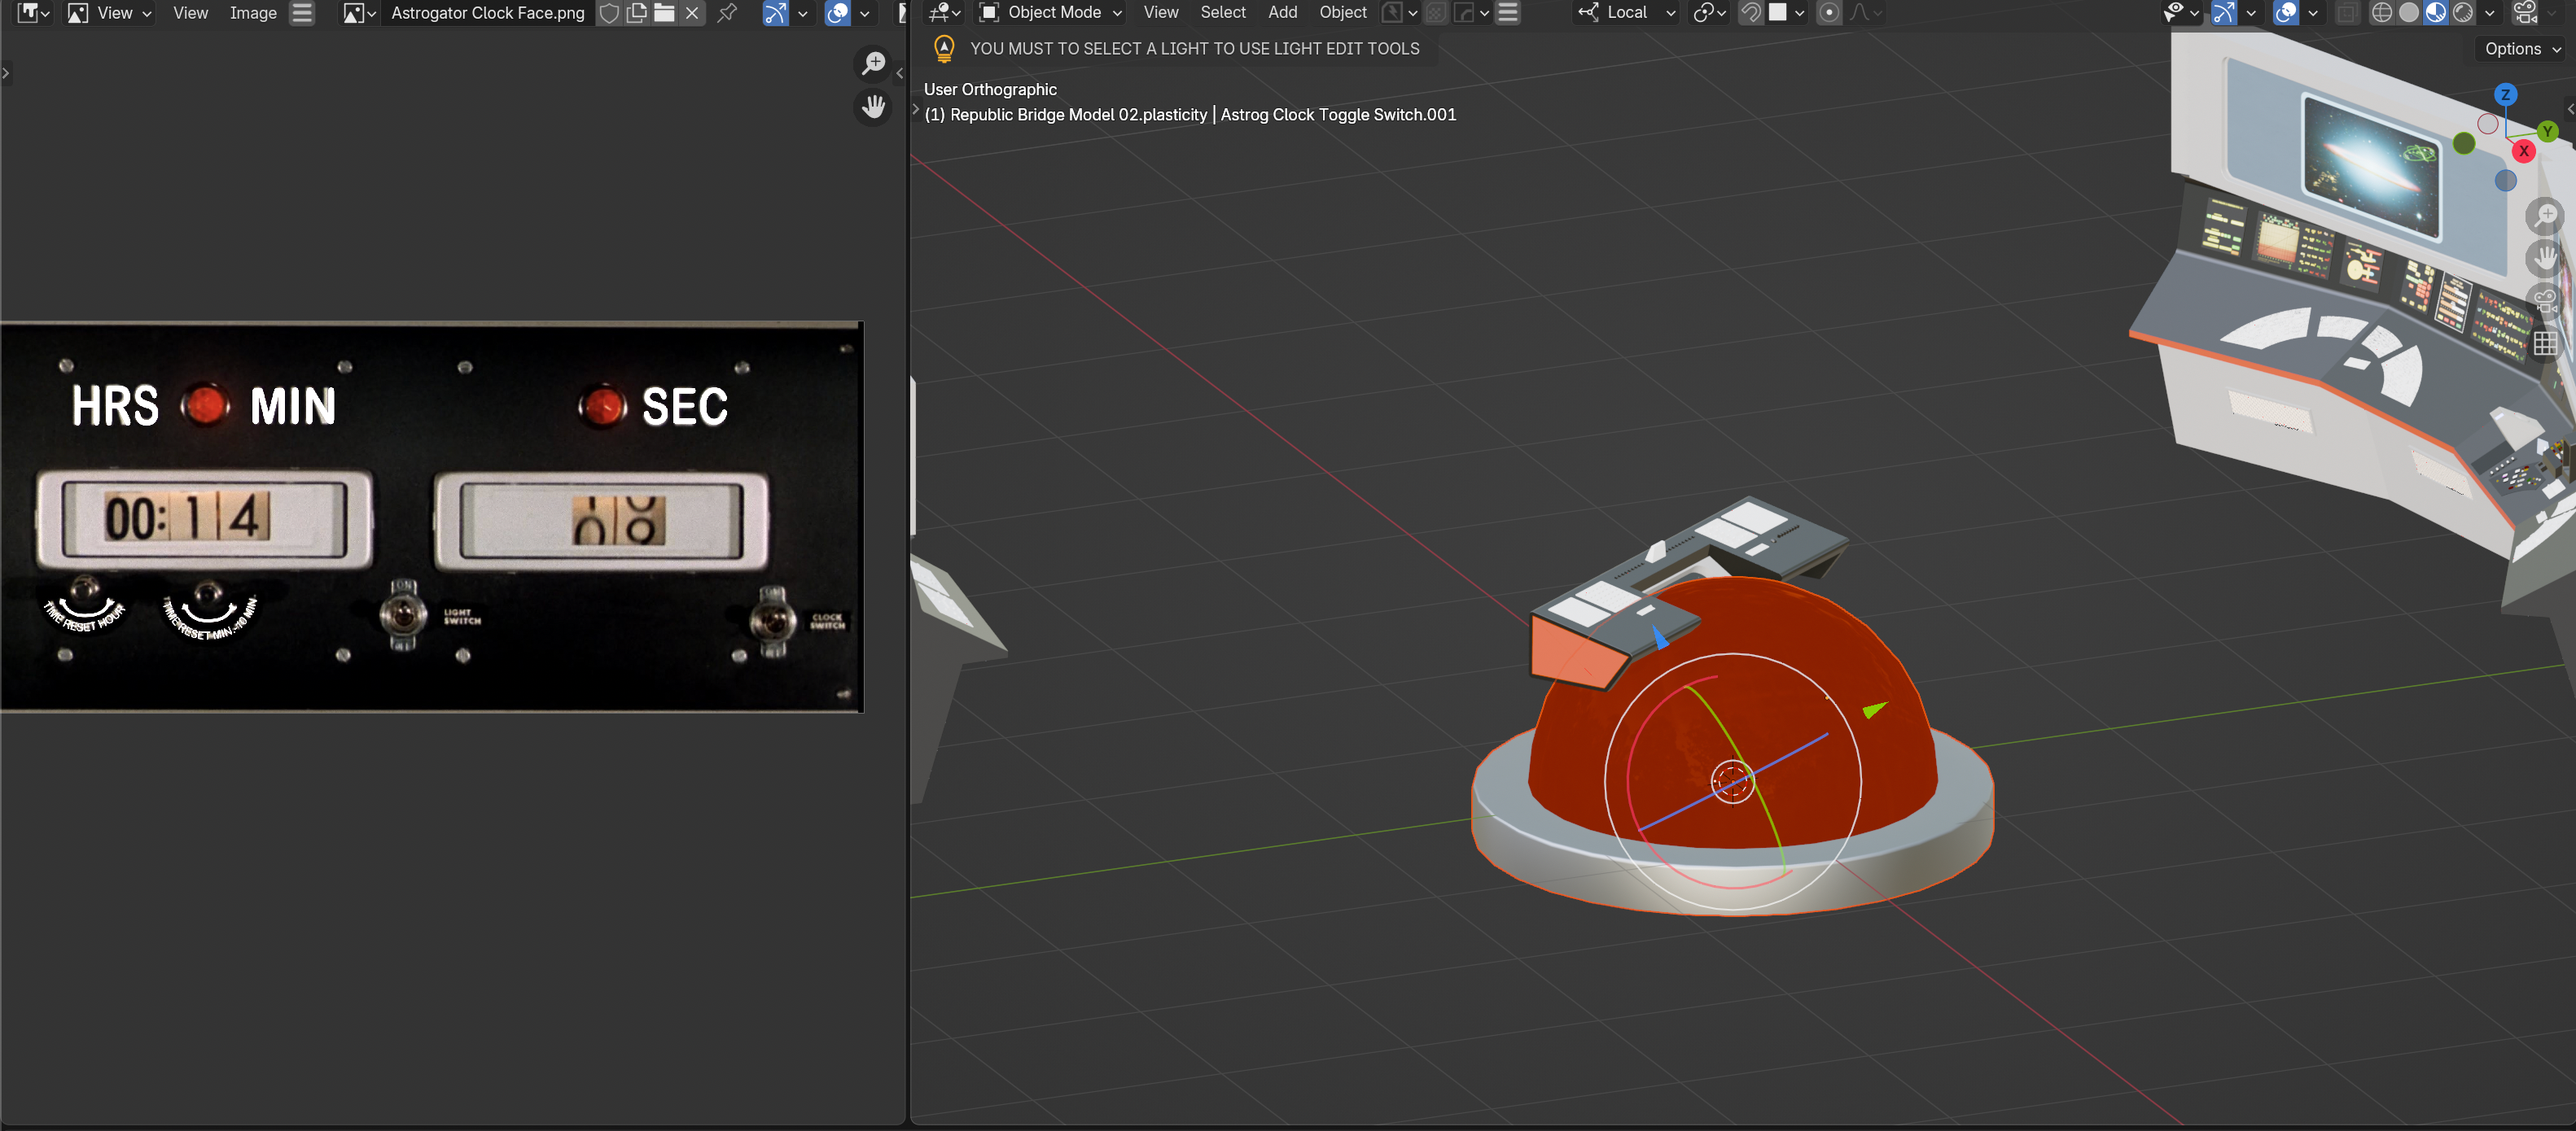Expand the image editor left toolbar
Screen dimensions: 2576x1131
point(6,73)
